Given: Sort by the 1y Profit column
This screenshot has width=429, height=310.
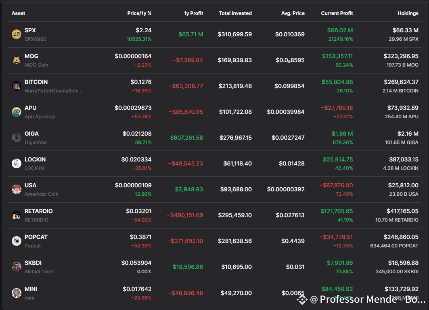Looking at the screenshot, I should 193,13.
